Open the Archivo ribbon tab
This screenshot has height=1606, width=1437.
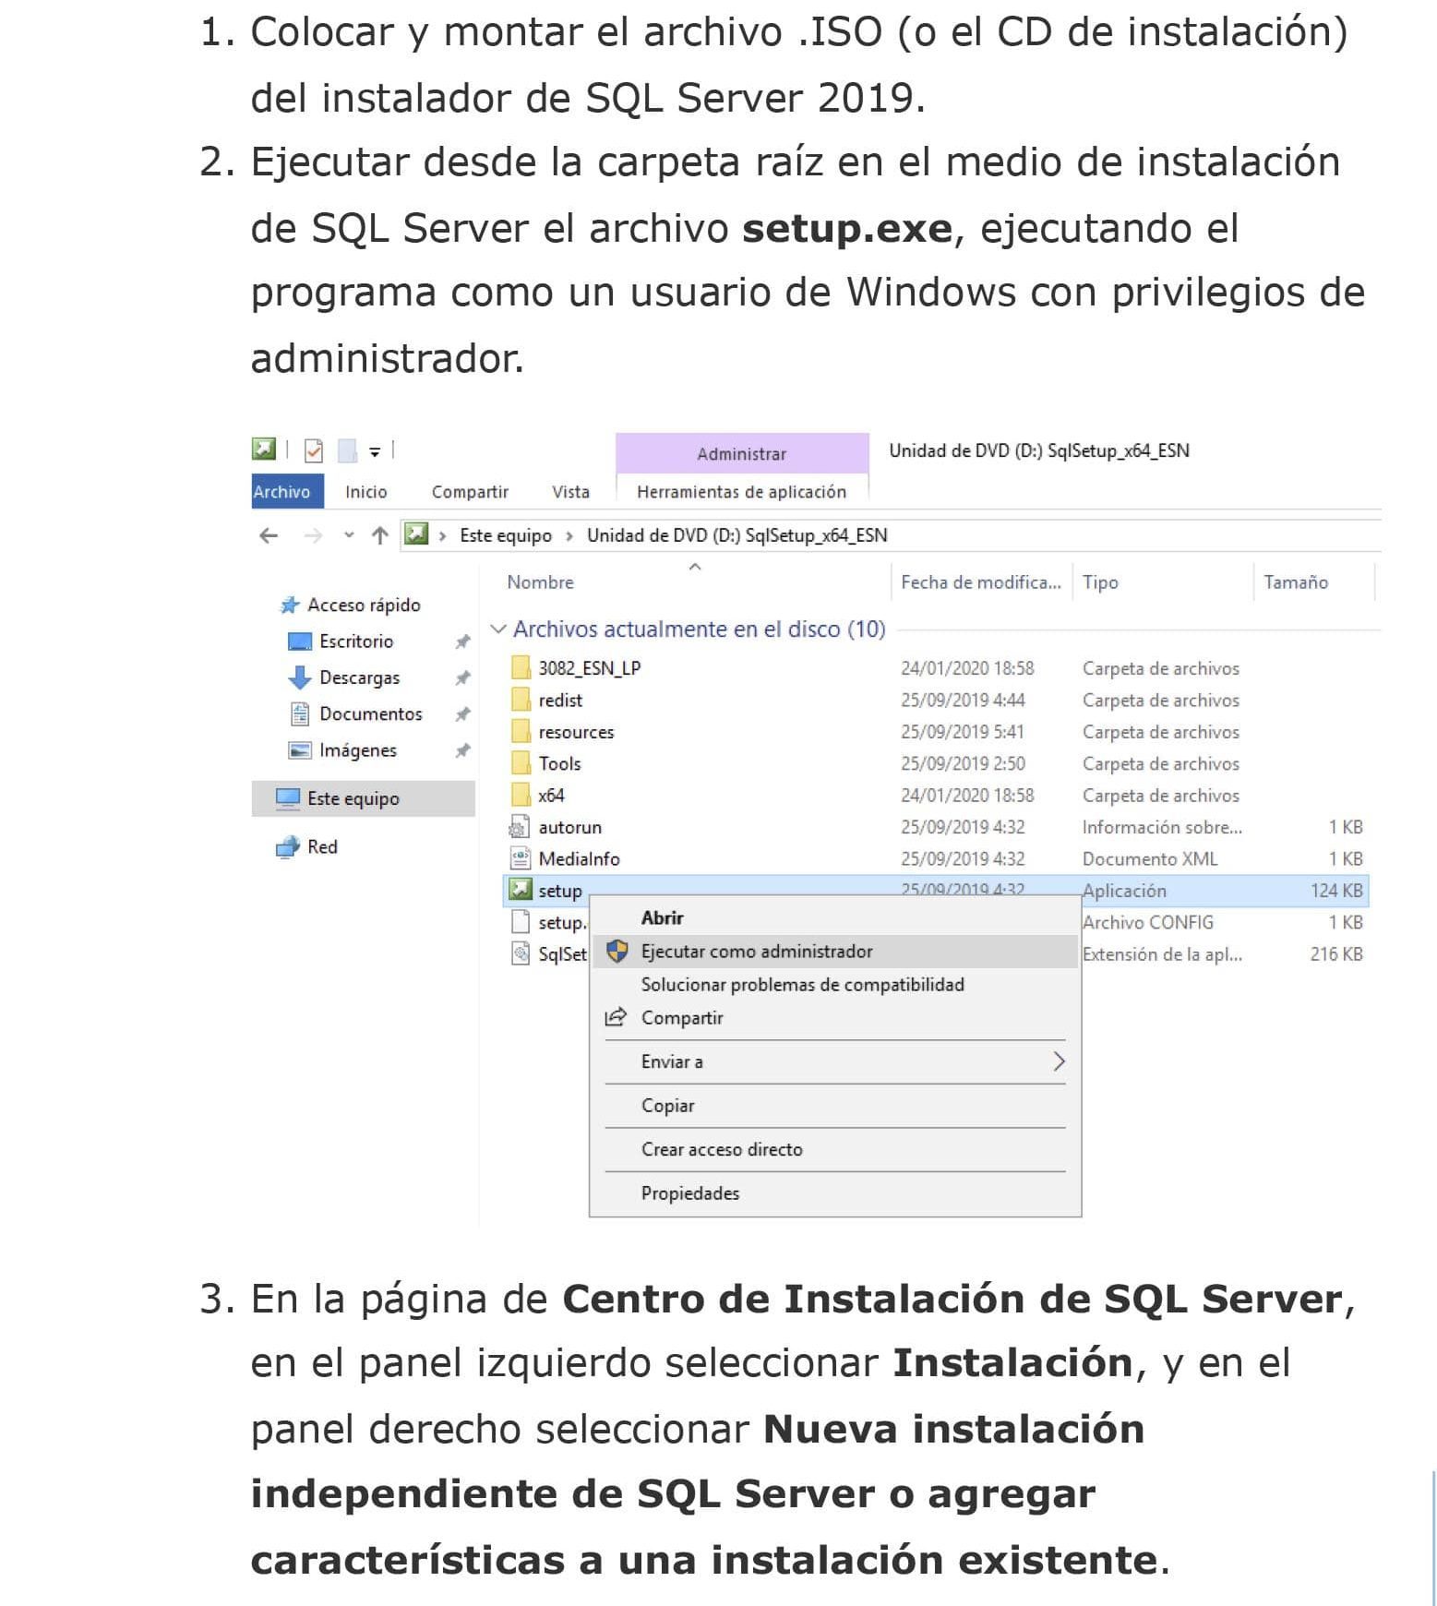pos(282,492)
